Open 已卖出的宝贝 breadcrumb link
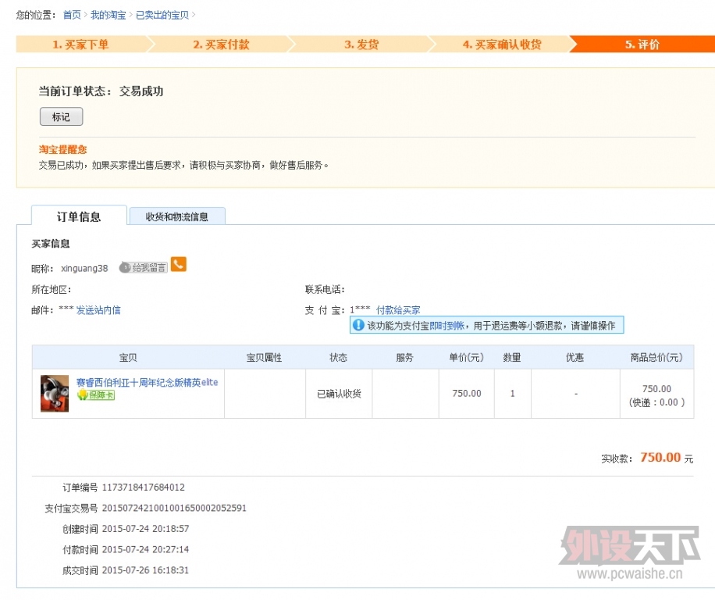The width and height of the screenshot is (715, 600). point(162,15)
